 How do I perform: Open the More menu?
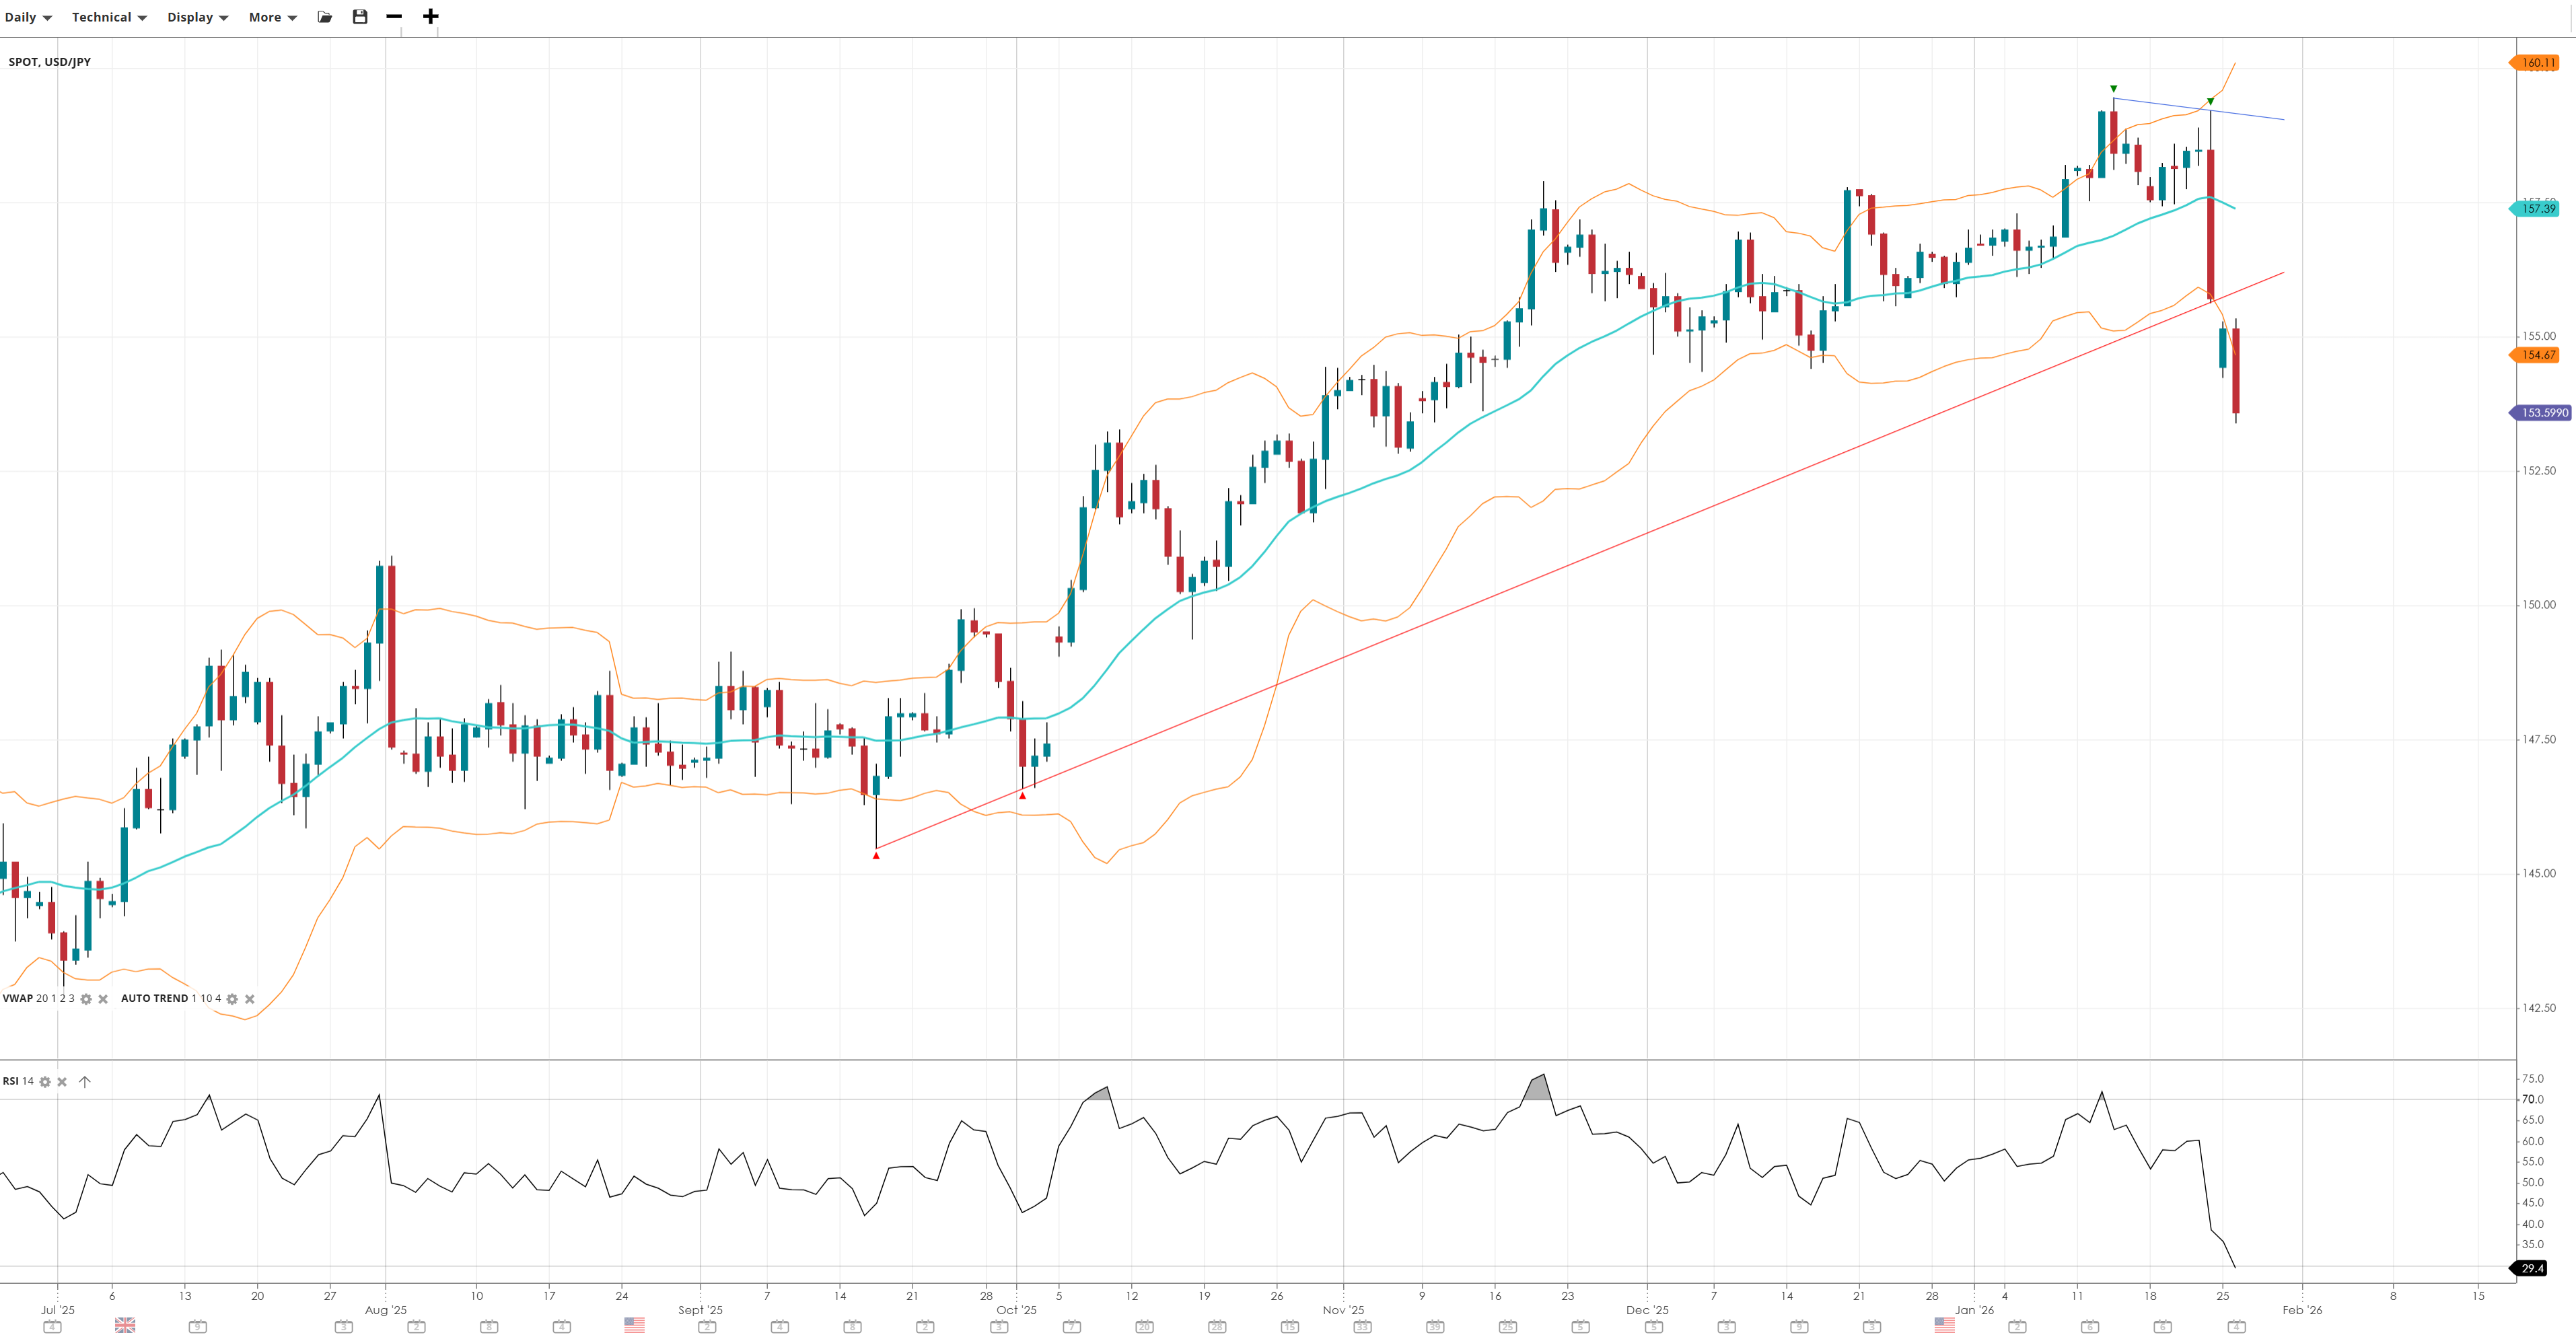coord(272,17)
